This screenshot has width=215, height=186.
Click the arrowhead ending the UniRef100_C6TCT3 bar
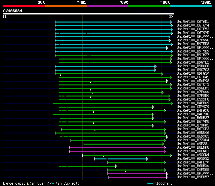[171, 85]
